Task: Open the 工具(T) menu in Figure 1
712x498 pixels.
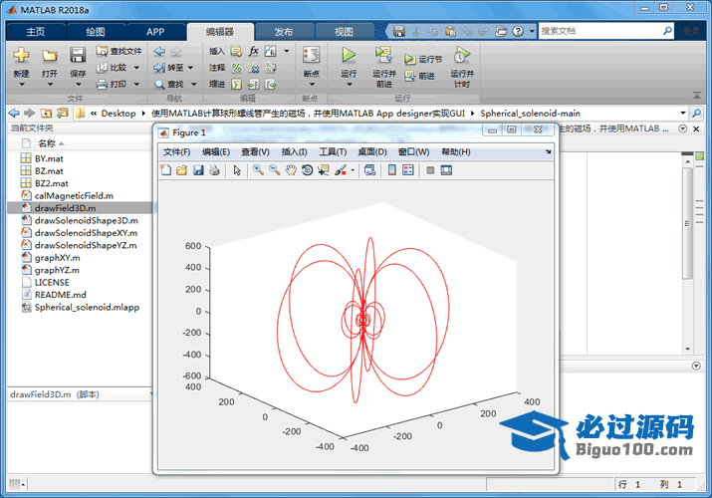Action: (332, 151)
